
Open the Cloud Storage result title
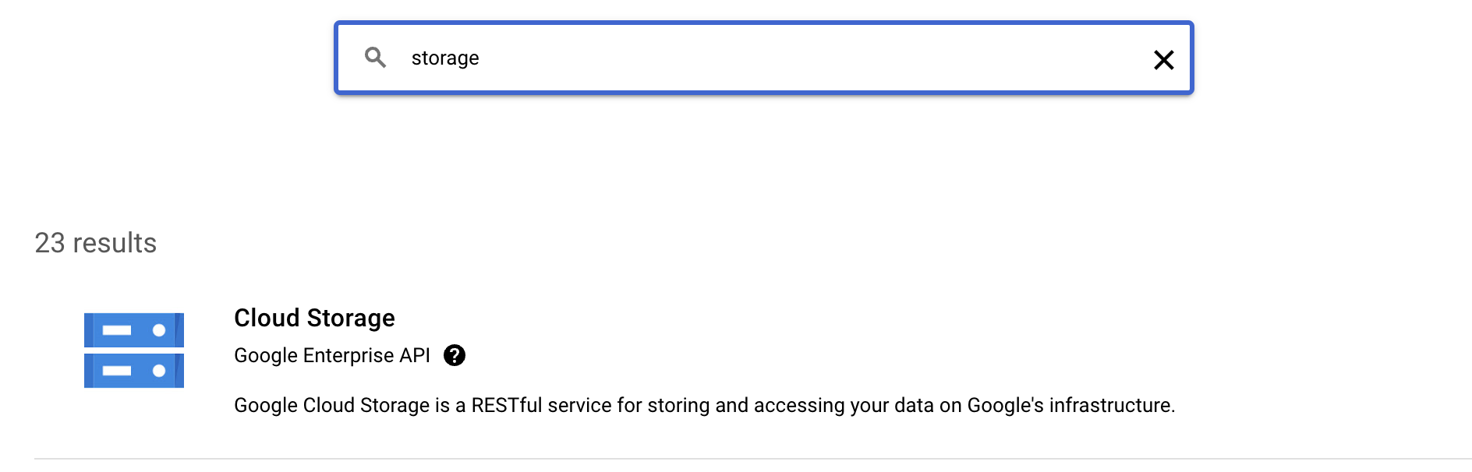point(314,318)
